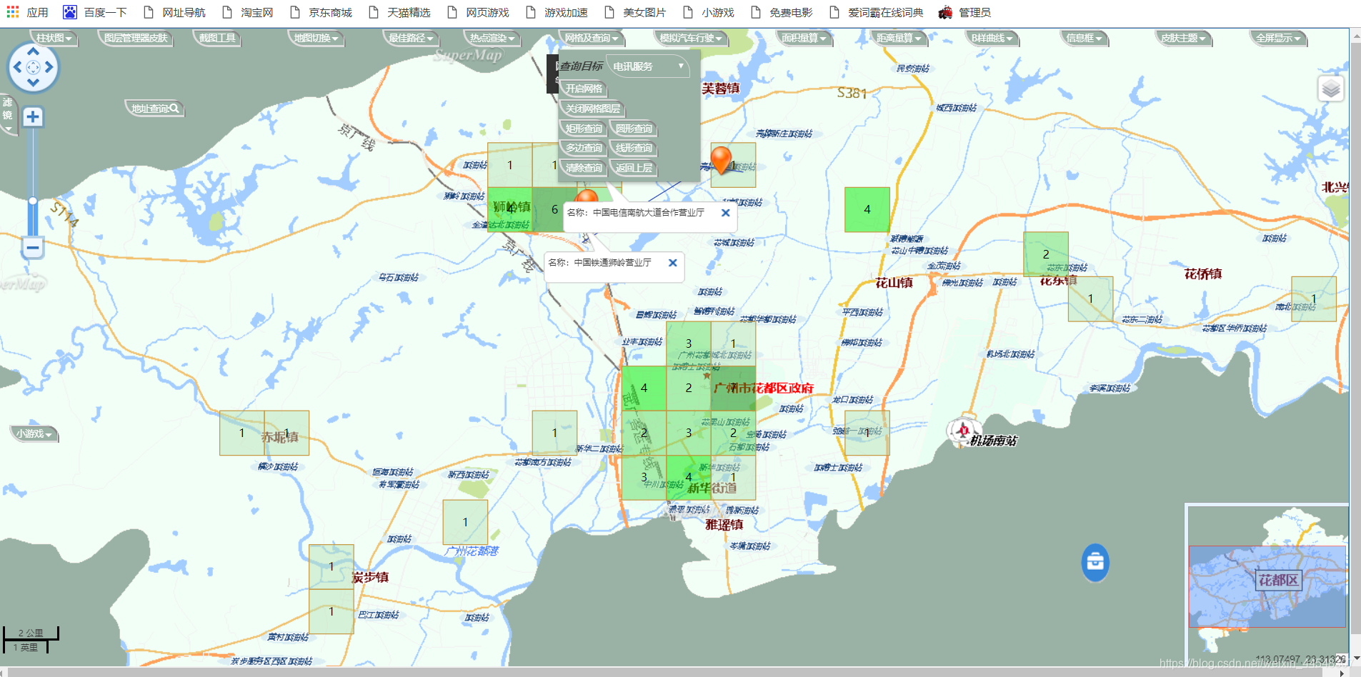Open the 爱词霸在线词典 bookmark

coord(876,12)
